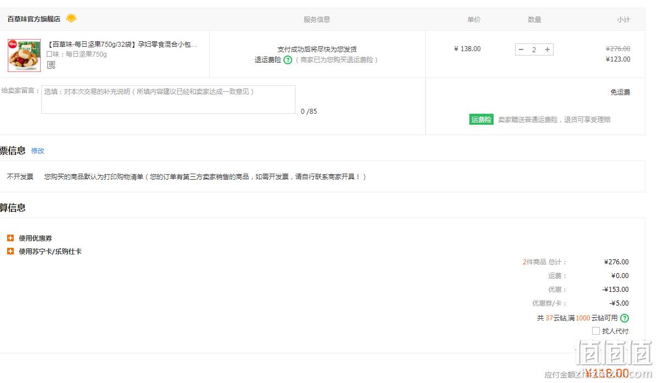Click the 运费 value ¥0.00

(620, 276)
